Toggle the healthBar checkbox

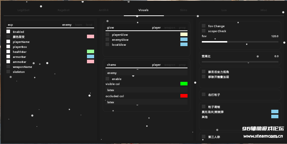8,52
